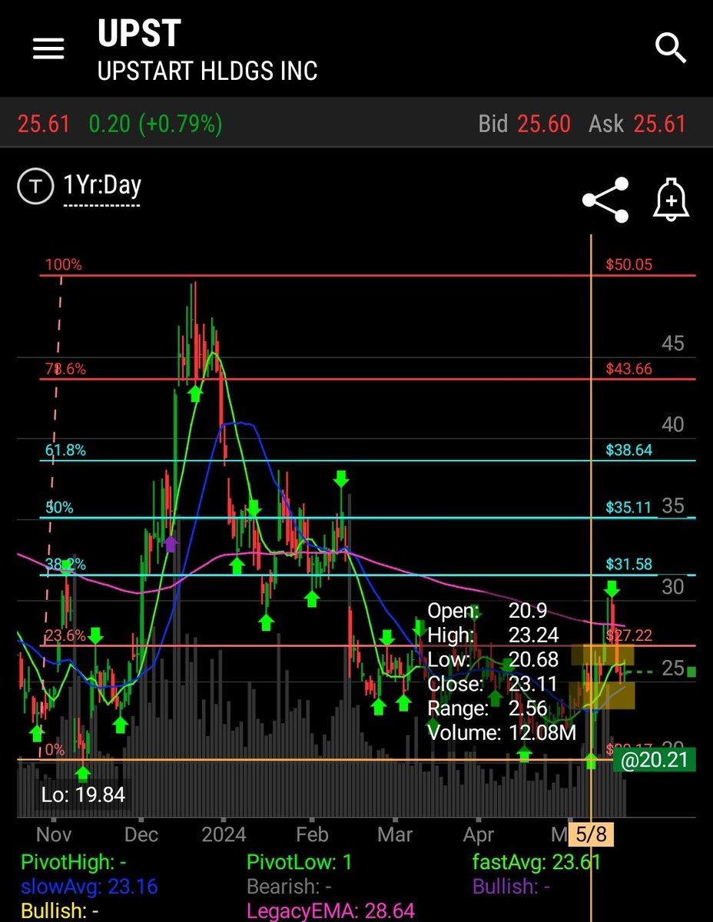The image size is (713, 922).
Task: Select the 61.8% Fibonacci level label
Action: pyautogui.click(x=65, y=450)
